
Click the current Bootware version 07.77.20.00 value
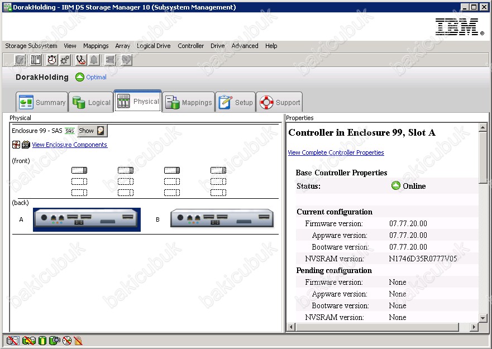408,247
